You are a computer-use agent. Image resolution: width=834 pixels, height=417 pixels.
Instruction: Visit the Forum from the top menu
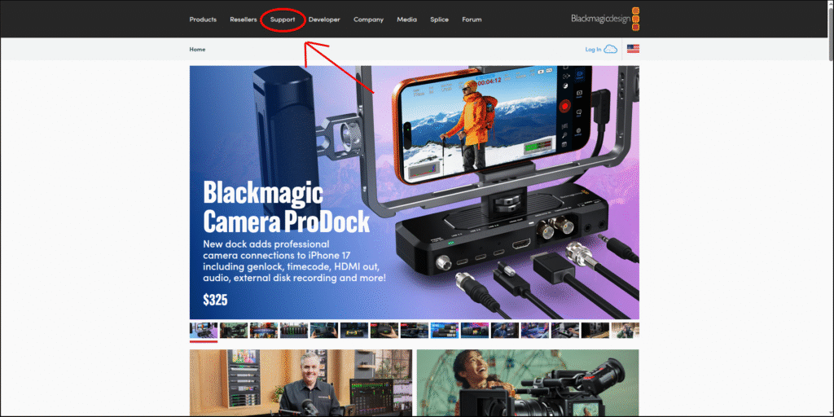tap(472, 20)
